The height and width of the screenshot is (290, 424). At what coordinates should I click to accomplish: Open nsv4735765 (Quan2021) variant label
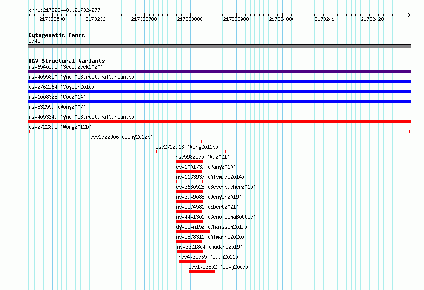[208, 257]
